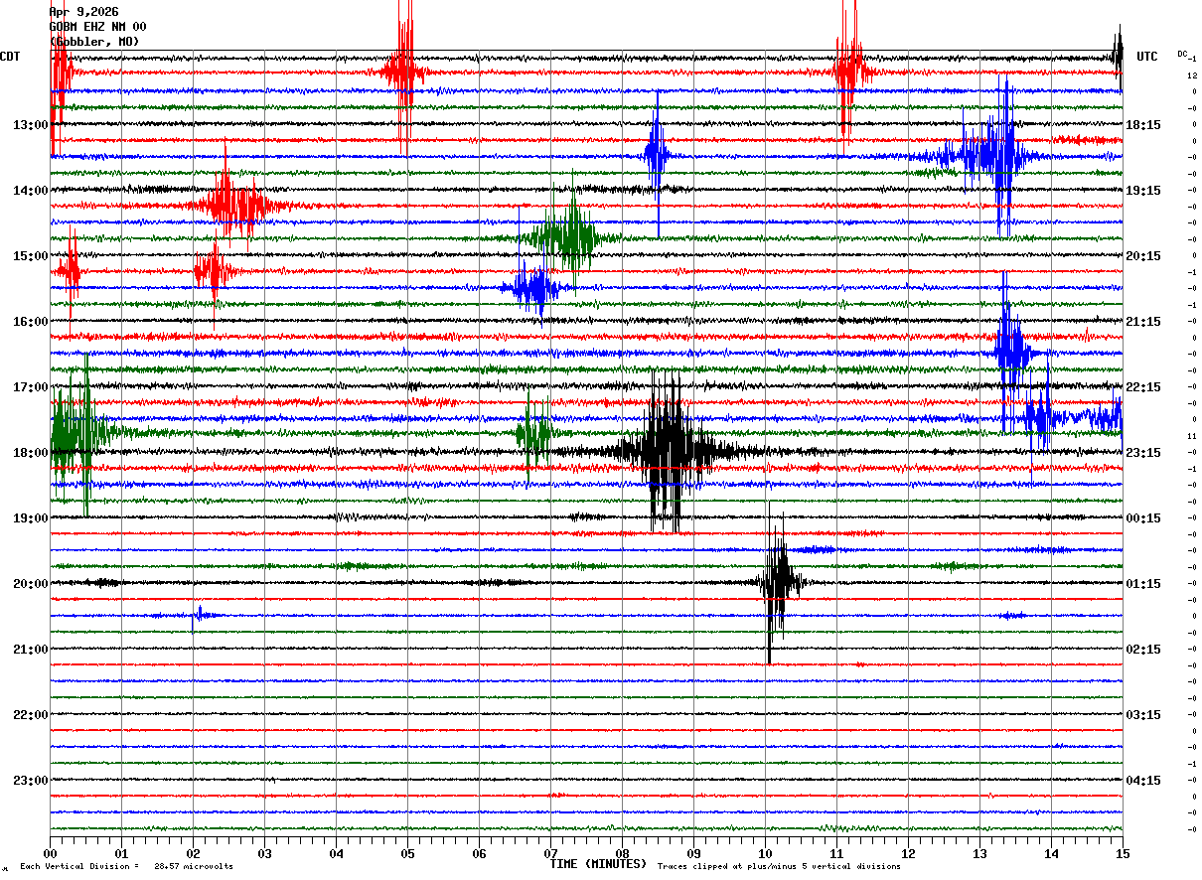Click the '12' minute tick label
The height and width of the screenshot is (880, 1202).
(x=908, y=853)
